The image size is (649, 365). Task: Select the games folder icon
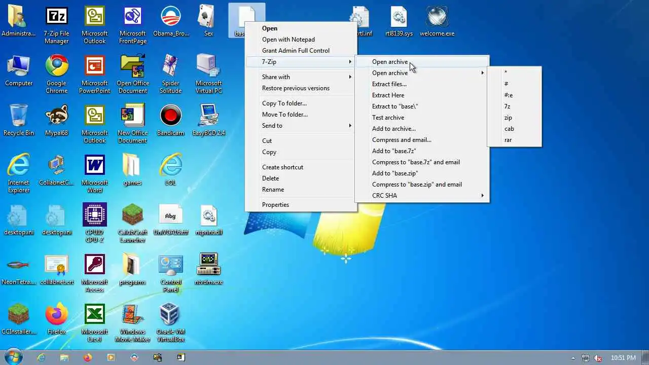coord(132,170)
